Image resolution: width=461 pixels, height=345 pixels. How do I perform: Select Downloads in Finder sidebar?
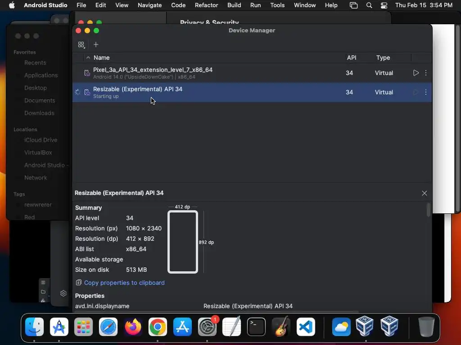pyautogui.click(x=39, y=113)
